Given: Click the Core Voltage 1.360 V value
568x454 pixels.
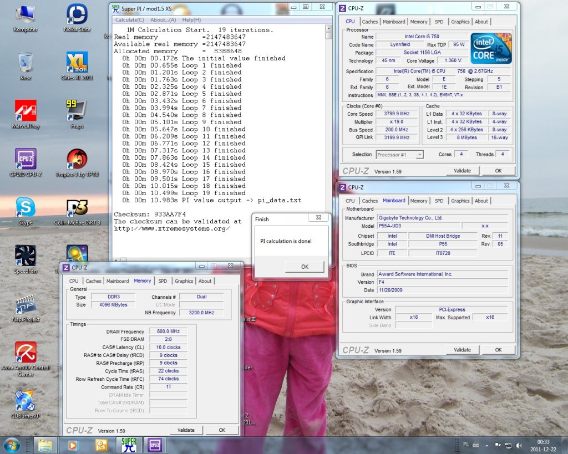Looking at the screenshot, I should click(x=453, y=60).
